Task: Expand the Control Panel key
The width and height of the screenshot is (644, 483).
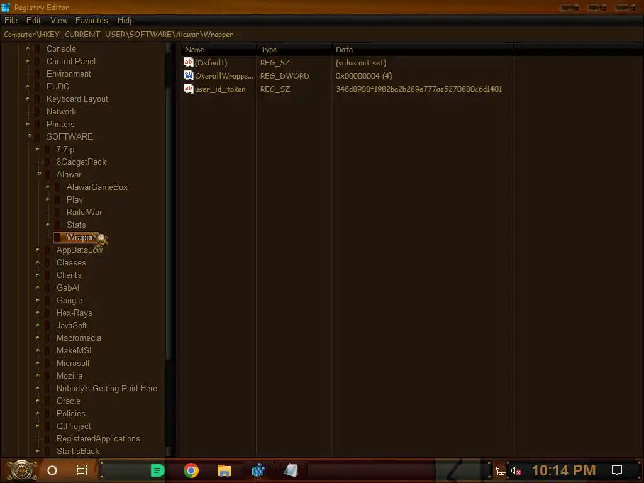Action: pyautogui.click(x=28, y=61)
